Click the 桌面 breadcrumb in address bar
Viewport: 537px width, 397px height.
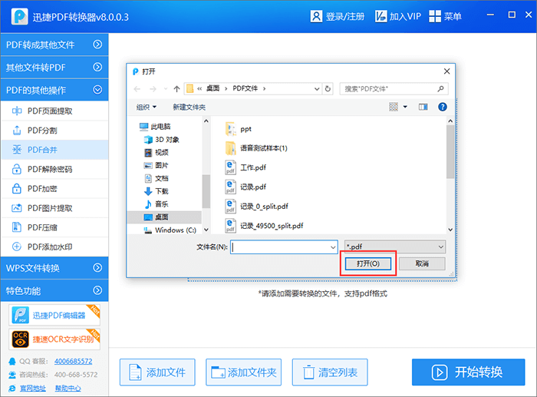click(x=212, y=88)
